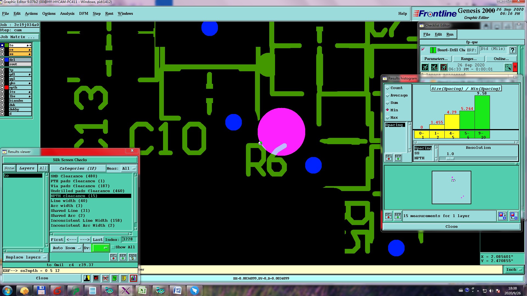The width and height of the screenshot is (527, 296).
Task: Open the Sv green severity dropdown
Action: 101,248
